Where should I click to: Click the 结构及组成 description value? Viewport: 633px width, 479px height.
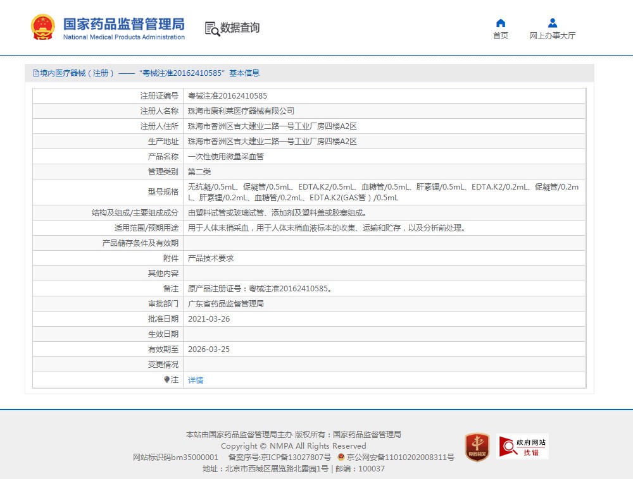tap(277, 213)
